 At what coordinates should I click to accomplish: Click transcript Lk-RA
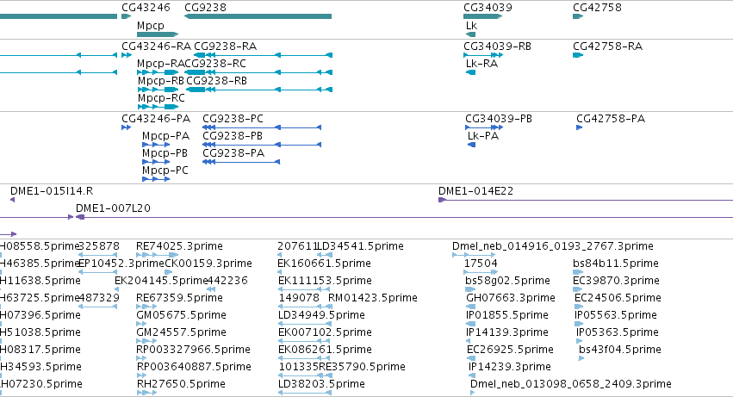tap(481, 64)
